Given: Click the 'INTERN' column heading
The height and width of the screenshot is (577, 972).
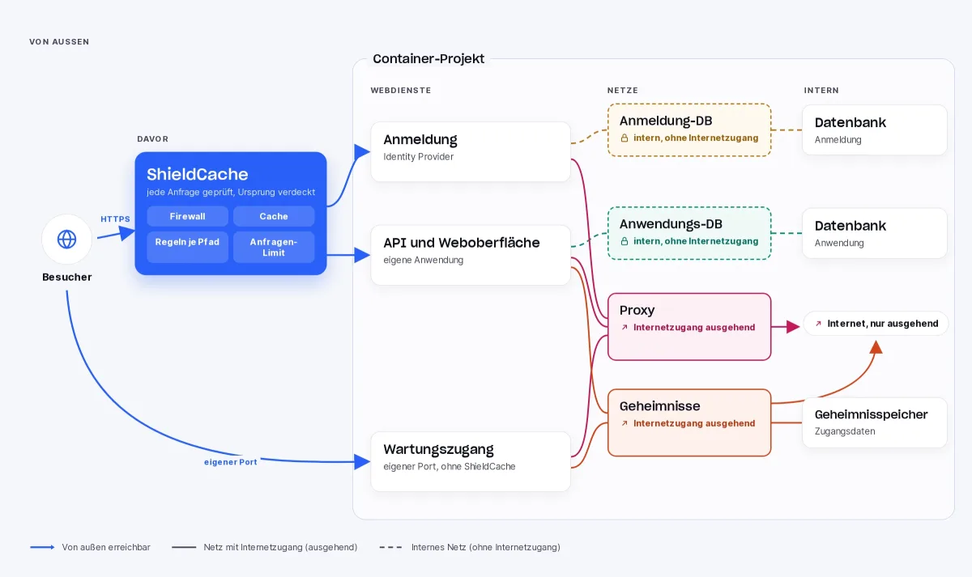Looking at the screenshot, I should tap(821, 91).
